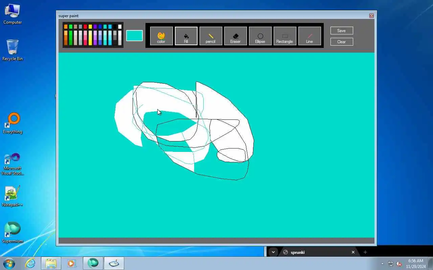Select the Notepad++ desktop shortcut

click(x=13, y=196)
